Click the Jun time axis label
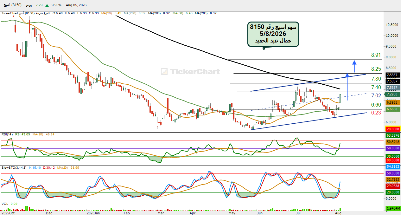401x215 pixels. coord(260,213)
